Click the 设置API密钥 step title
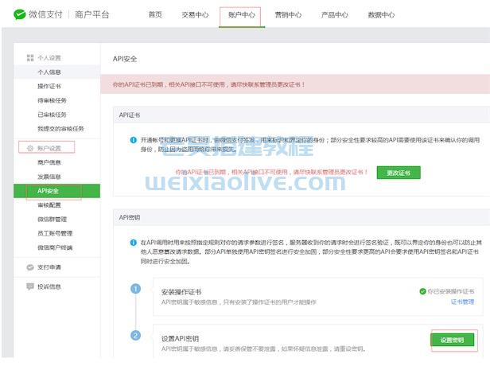Image resolution: width=490 pixels, height=366 pixels. coord(180,338)
